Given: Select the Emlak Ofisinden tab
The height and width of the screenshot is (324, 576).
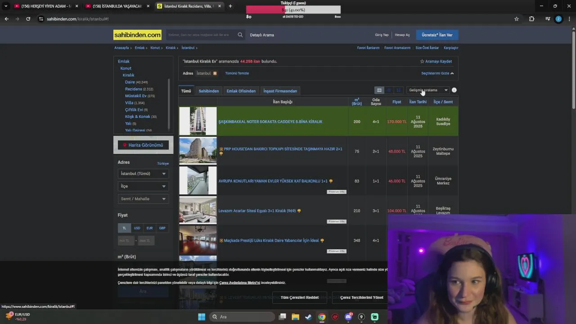Looking at the screenshot, I should pos(241,91).
